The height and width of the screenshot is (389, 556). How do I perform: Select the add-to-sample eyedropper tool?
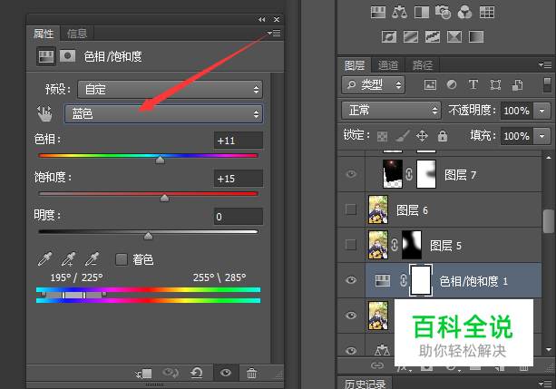click(x=72, y=259)
